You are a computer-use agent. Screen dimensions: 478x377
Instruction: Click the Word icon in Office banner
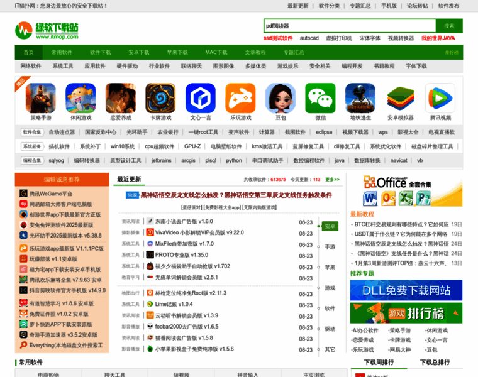(x=370, y=199)
